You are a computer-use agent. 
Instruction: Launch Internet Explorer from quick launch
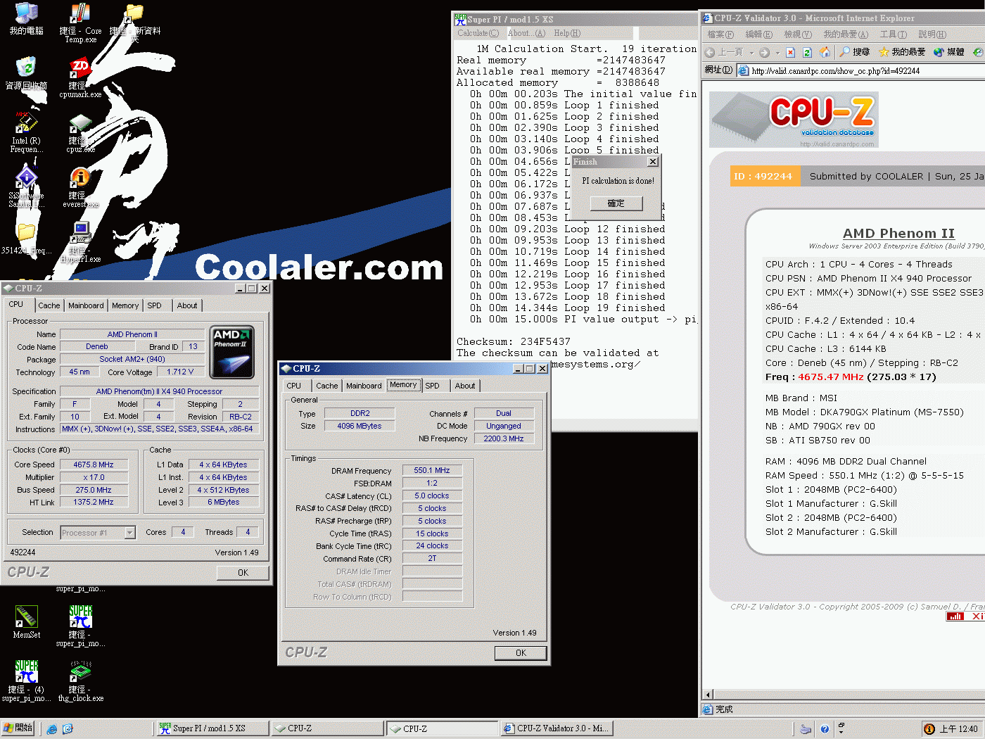coord(51,729)
